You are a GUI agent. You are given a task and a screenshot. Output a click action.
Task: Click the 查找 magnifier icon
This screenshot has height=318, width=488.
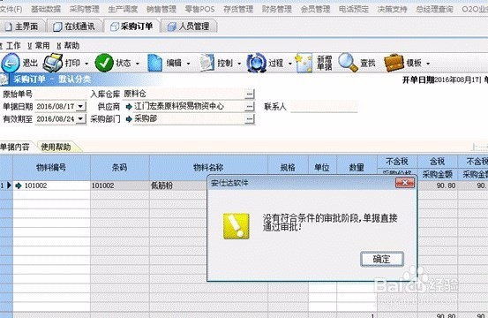348,63
